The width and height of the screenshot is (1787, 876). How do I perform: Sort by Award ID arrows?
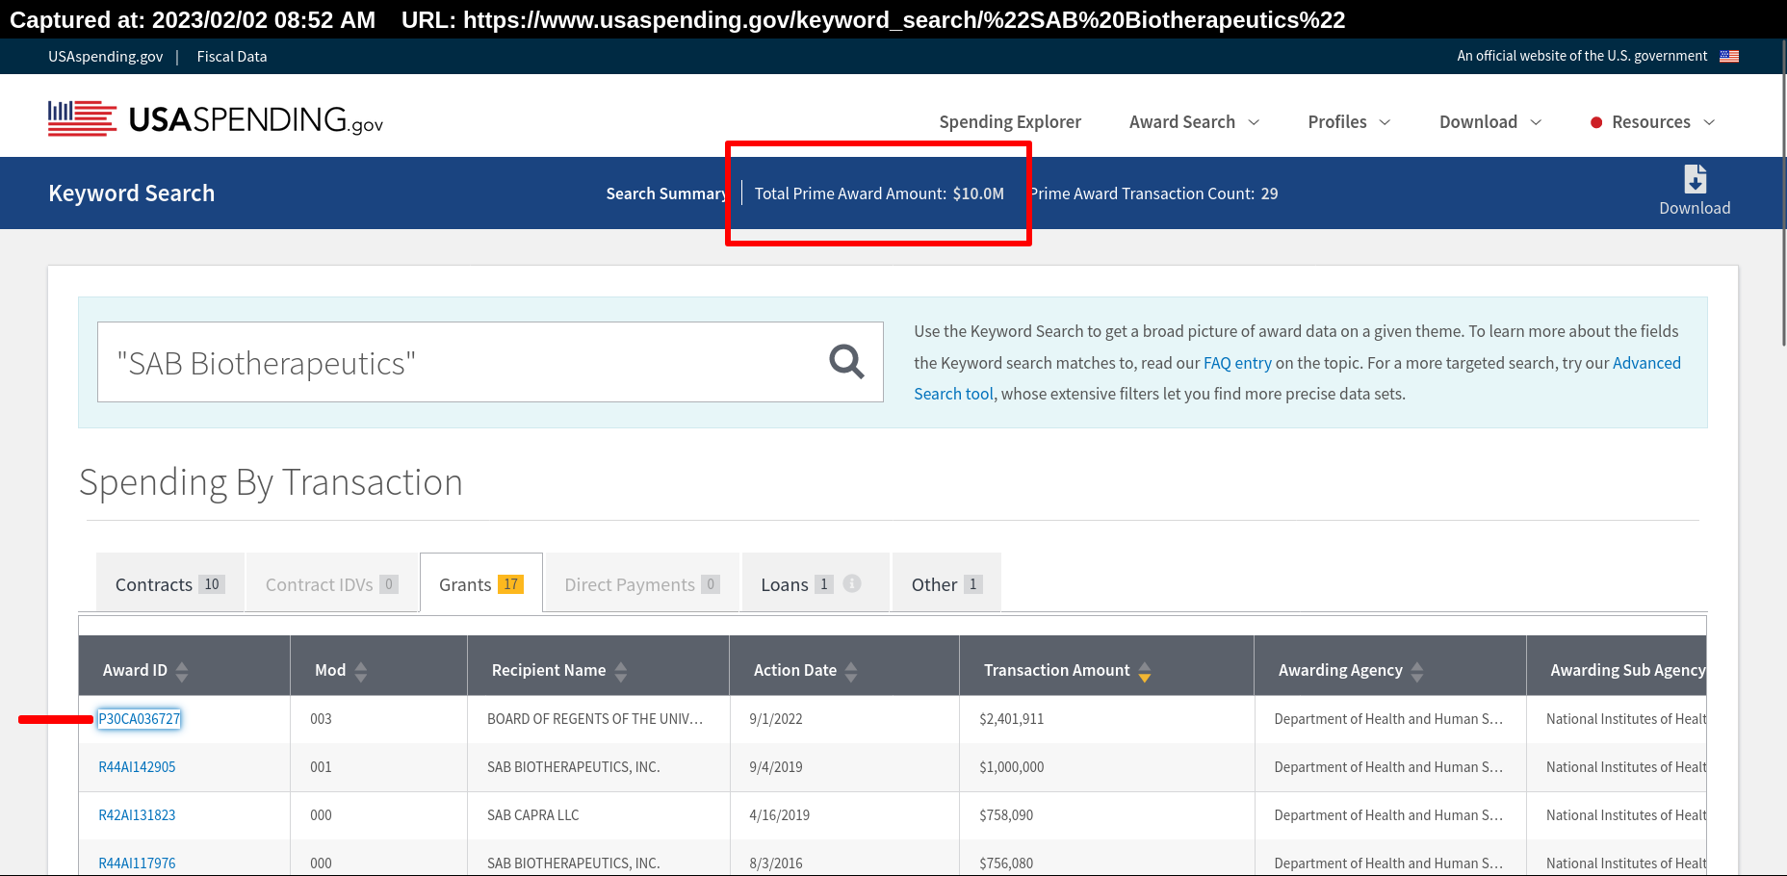coord(182,671)
